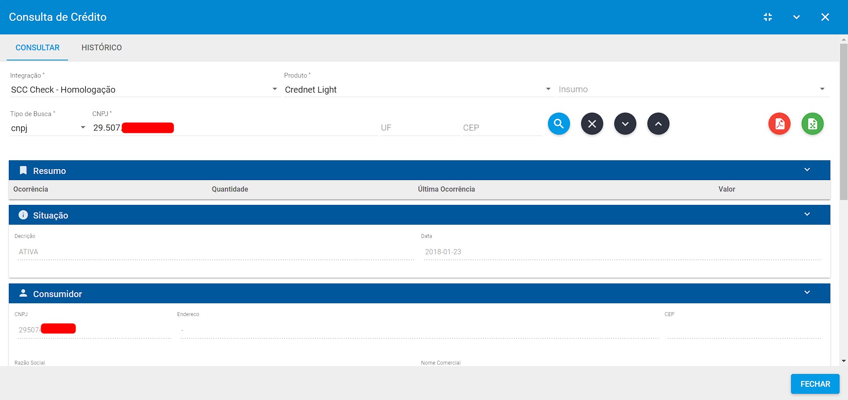This screenshot has height=400, width=848.
Task: Click the info icon beside Situação
Action: 23,215
